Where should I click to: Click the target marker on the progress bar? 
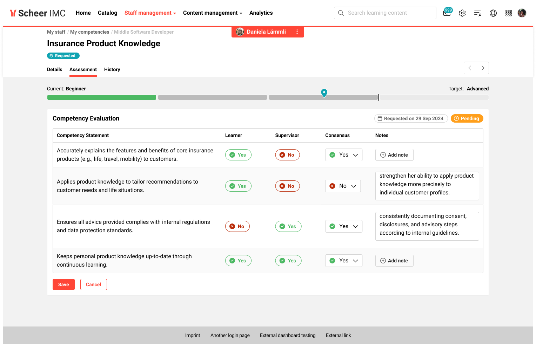(324, 93)
